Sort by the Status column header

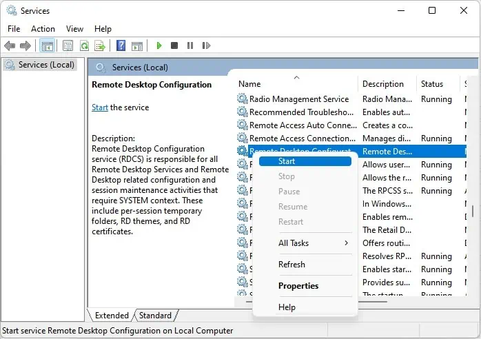[438, 84]
